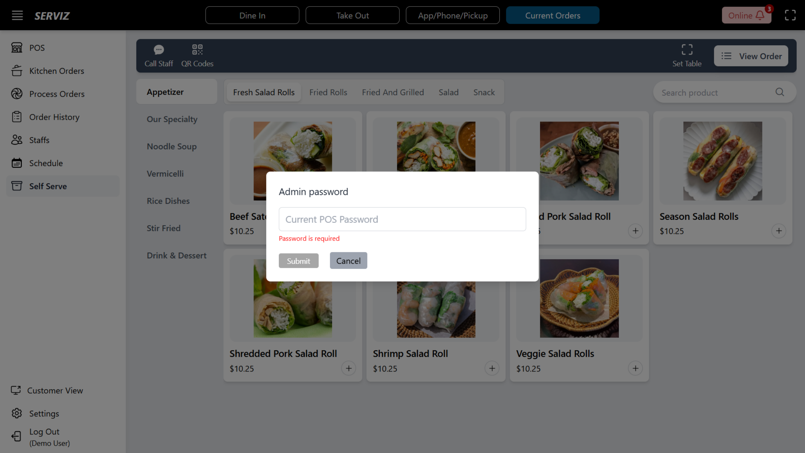Toggle the Online notifications button
The image size is (805, 453).
click(x=746, y=15)
